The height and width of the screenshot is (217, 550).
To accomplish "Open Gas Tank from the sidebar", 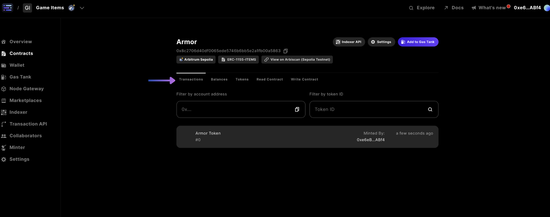I will tap(20, 77).
